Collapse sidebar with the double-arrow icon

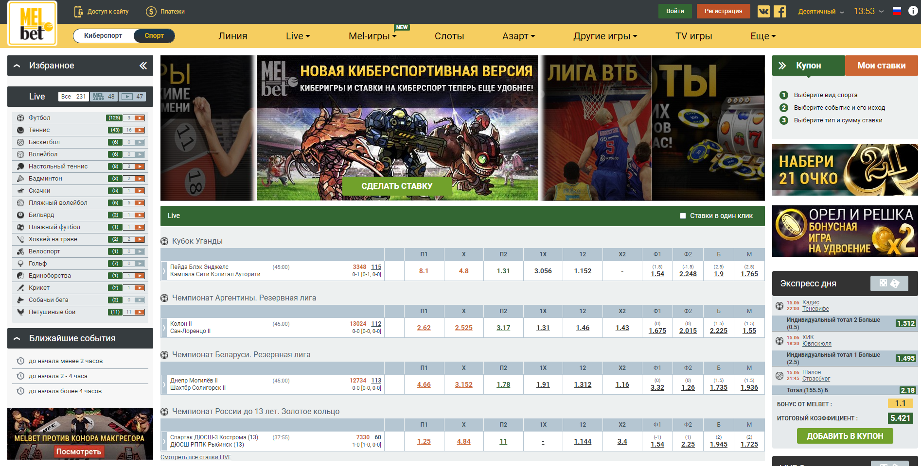pos(143,66)
